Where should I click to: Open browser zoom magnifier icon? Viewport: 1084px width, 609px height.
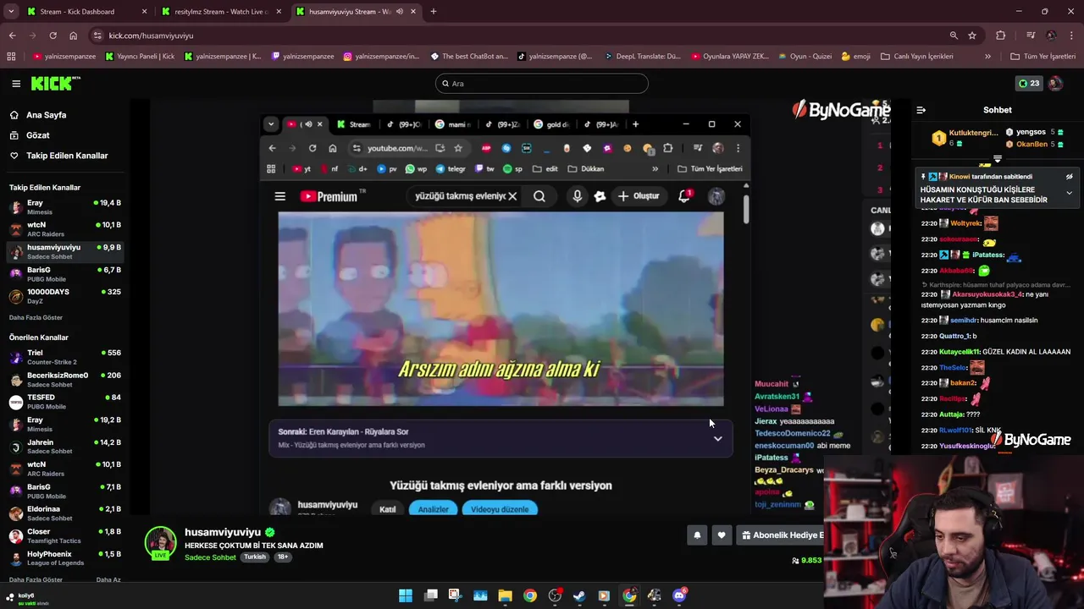point(954,36)
